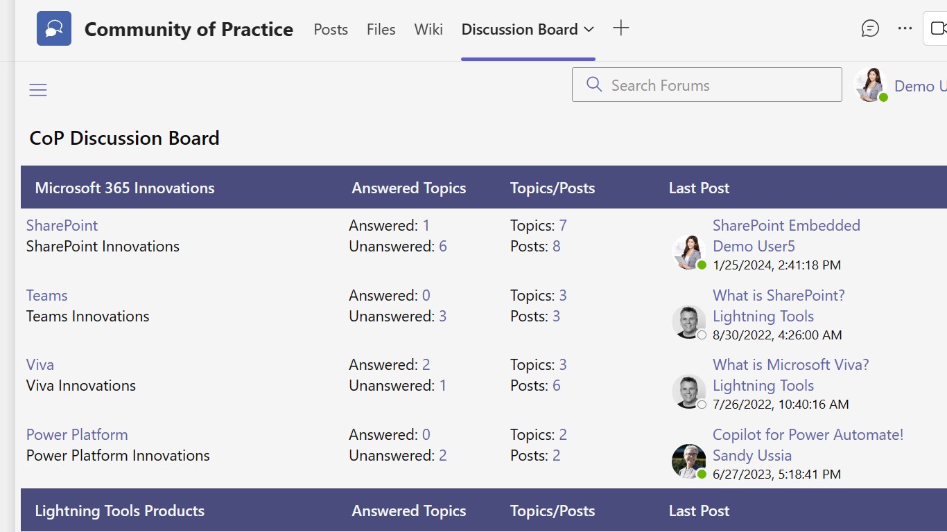Open the conversation chat icon
Viewport: 947px width, 532px height.
[870, 28]
